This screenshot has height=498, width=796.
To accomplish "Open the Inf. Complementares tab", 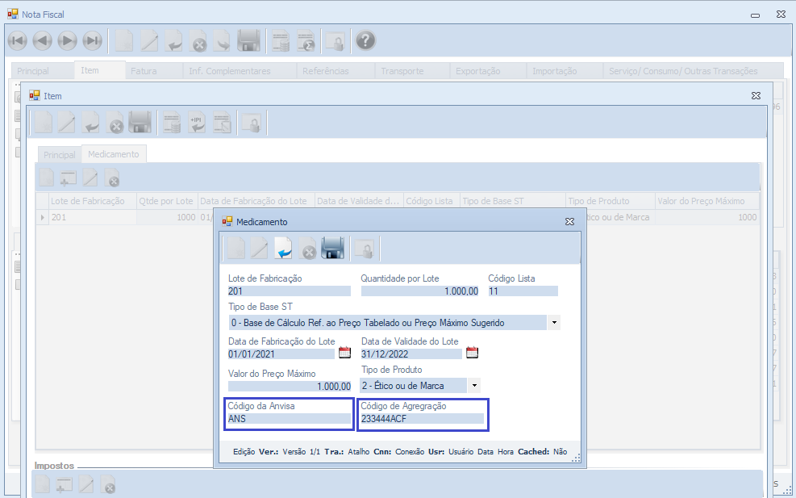I will [x=230, y=71].
